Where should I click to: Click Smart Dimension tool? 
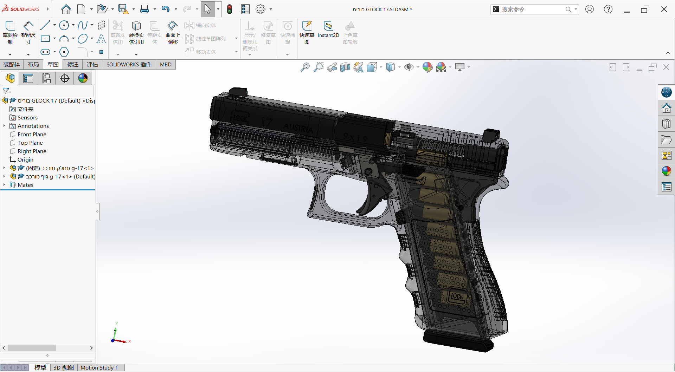[x=28, y=32]
